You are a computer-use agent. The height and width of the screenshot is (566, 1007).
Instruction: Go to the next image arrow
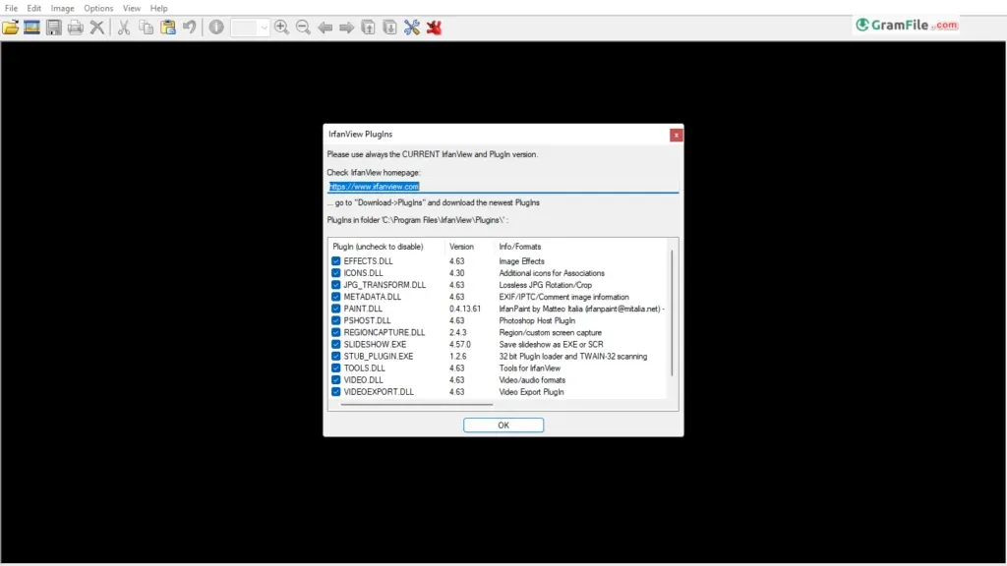(347, 28)
